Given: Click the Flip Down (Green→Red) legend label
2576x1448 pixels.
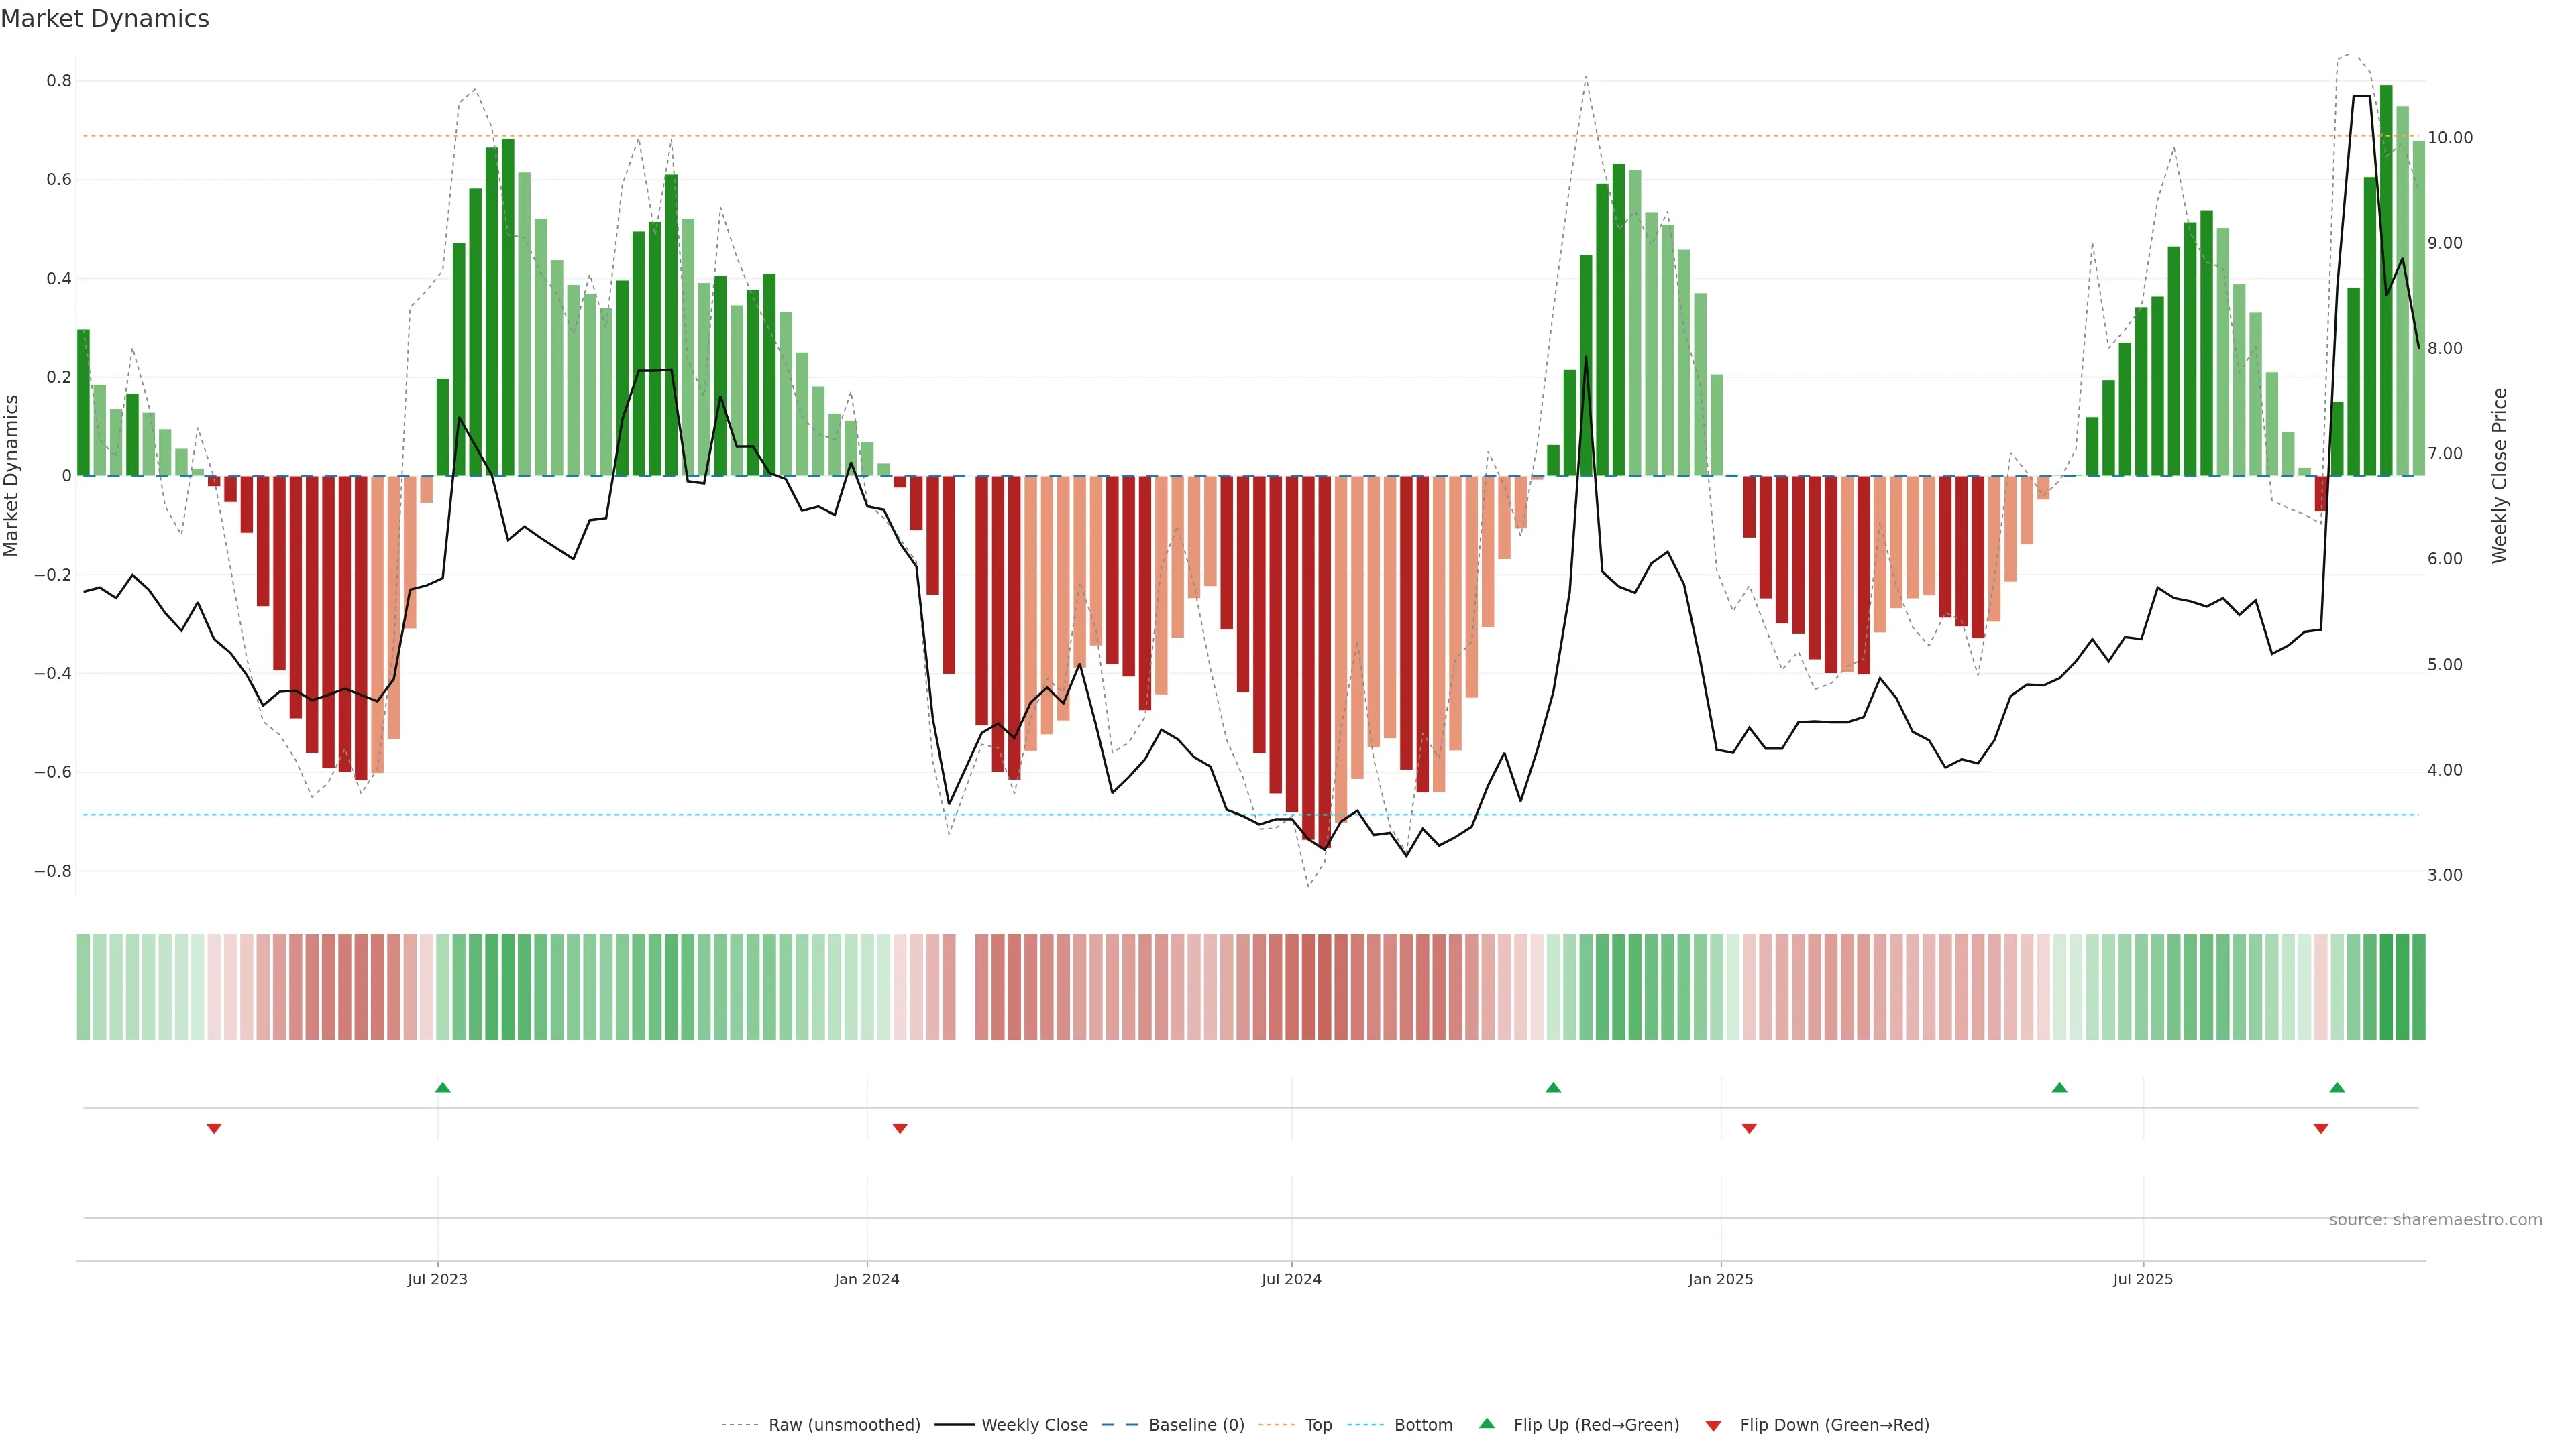Looking at the screenshot, I should 1834,1425.
